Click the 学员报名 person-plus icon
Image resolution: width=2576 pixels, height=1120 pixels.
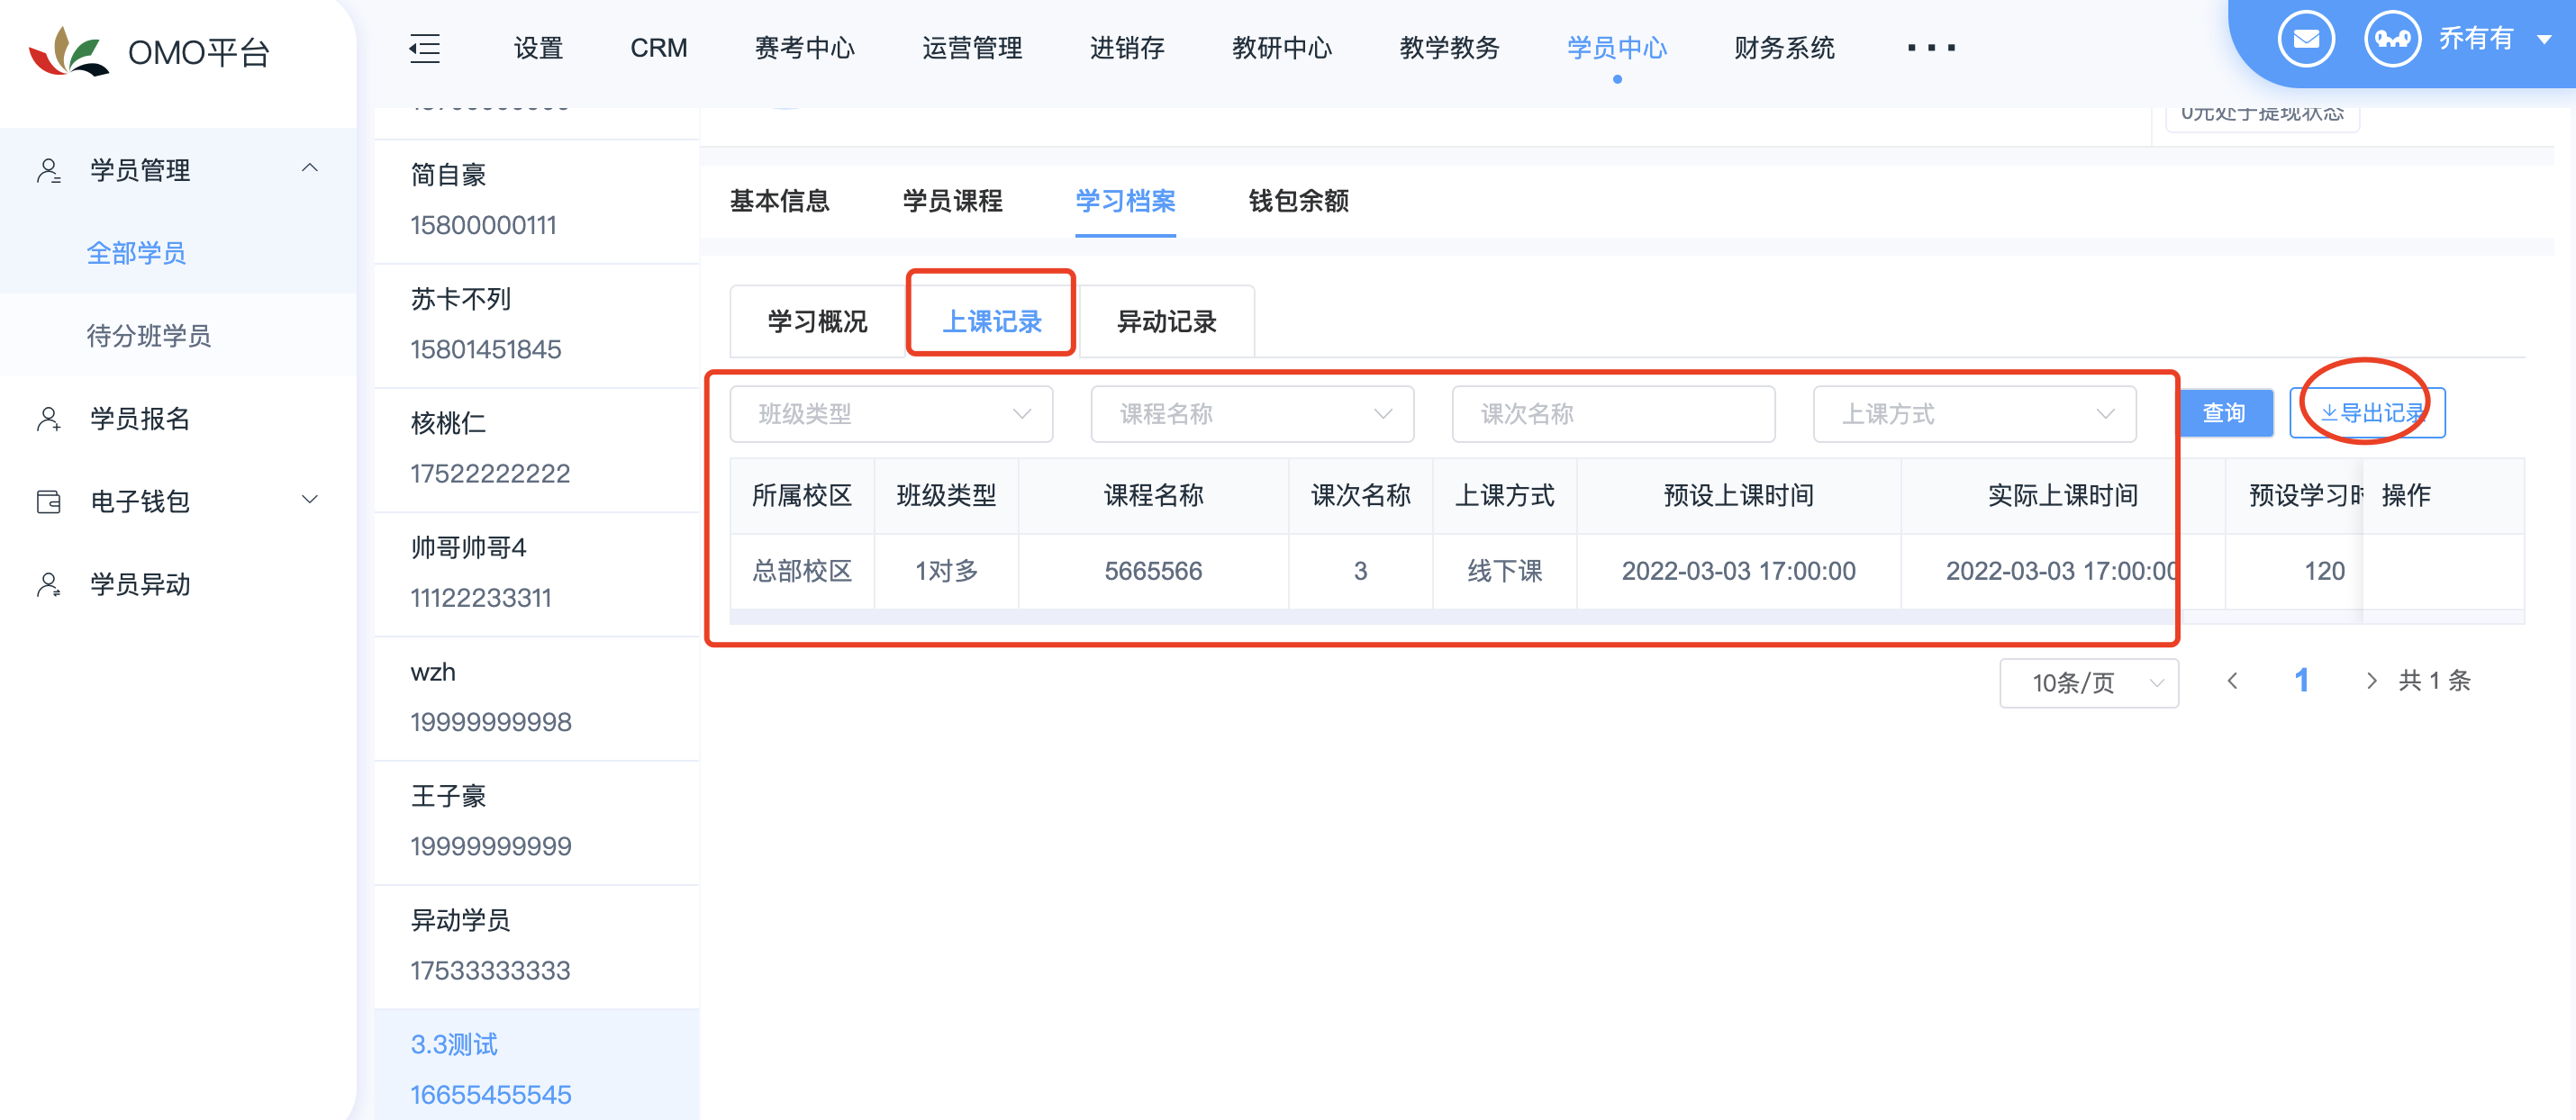(49, 419)
